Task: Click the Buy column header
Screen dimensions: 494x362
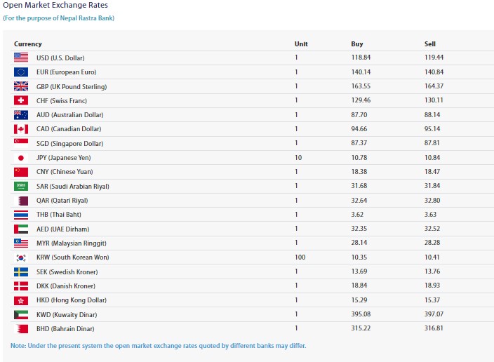Action: [357, 43]
